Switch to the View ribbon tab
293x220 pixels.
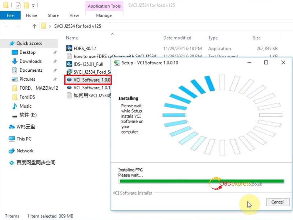click(x=74, y=15)
